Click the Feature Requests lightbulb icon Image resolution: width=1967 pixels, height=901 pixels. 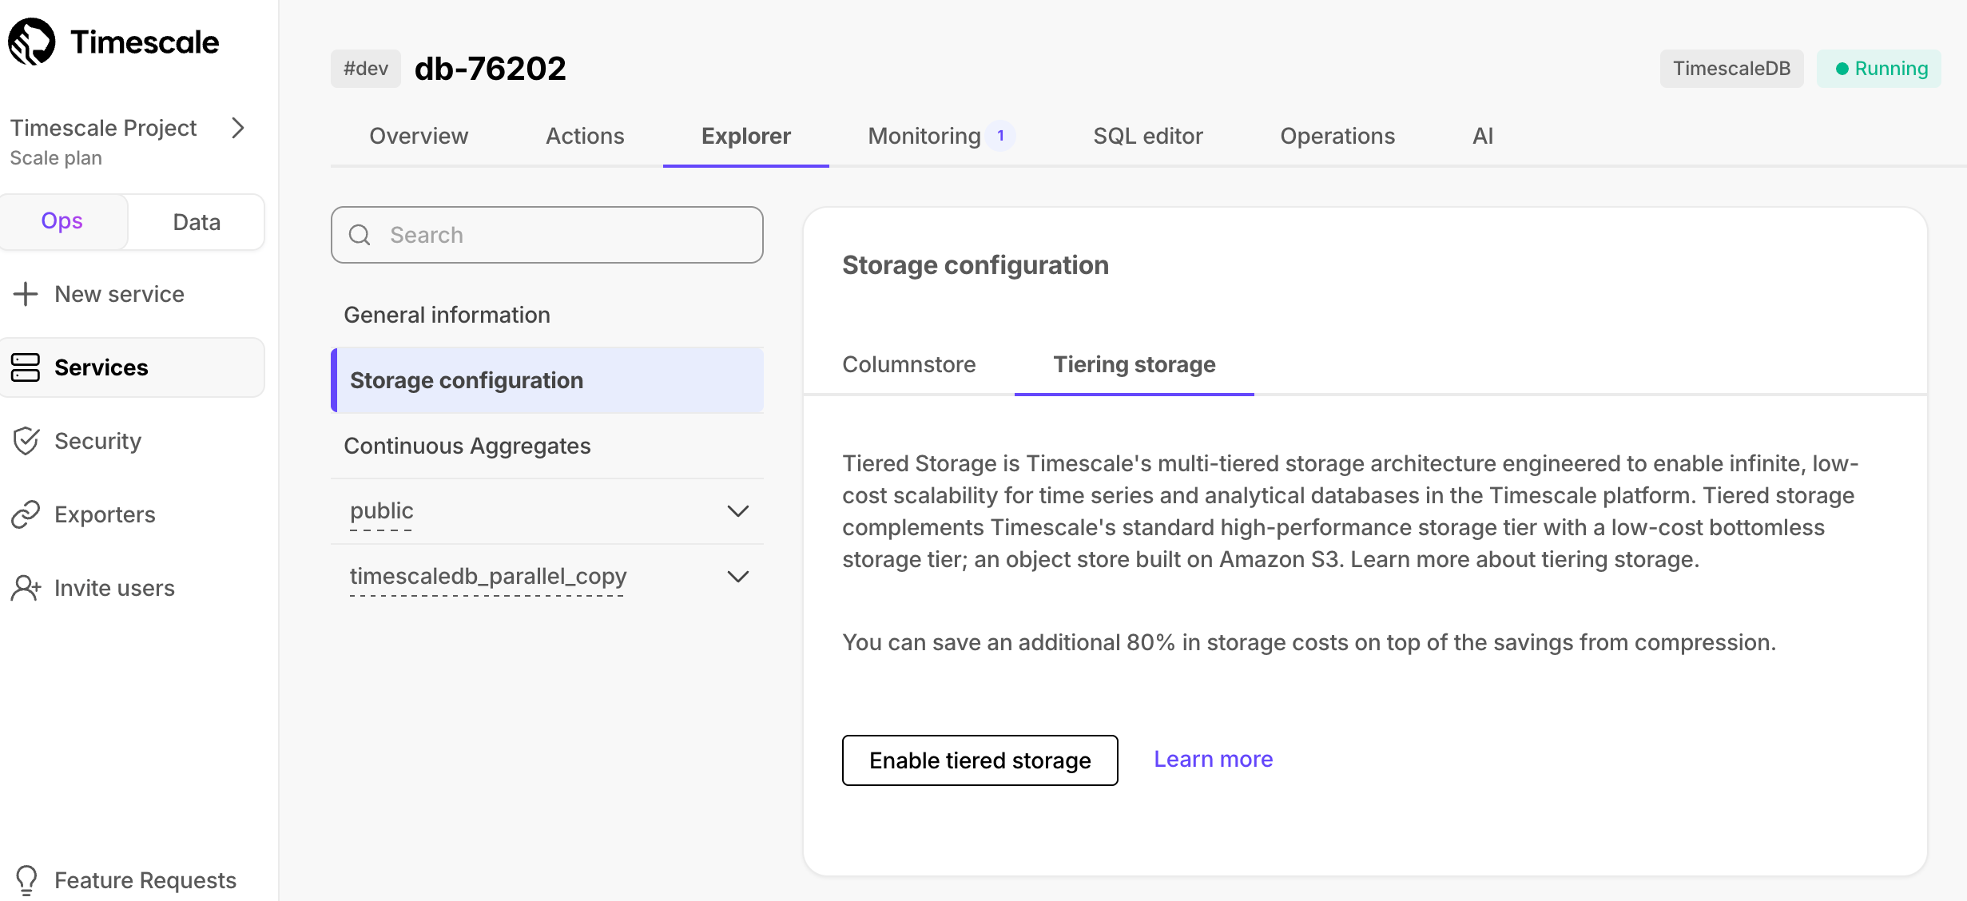[x=26, y=880]
